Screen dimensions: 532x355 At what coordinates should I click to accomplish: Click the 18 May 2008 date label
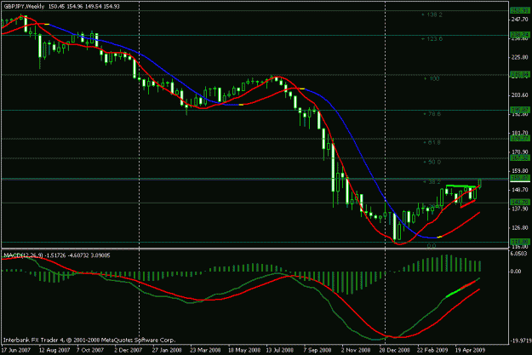coord(243,350)
